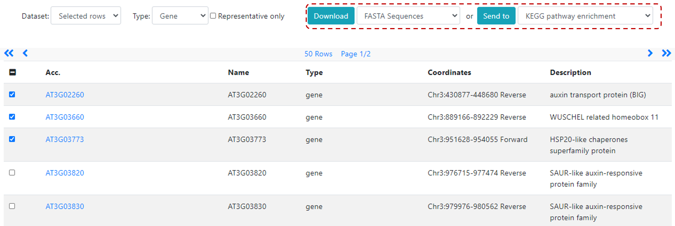
Task: Select coordinates Chr3:430877-448680 Reverse
Action: point(477,95)
